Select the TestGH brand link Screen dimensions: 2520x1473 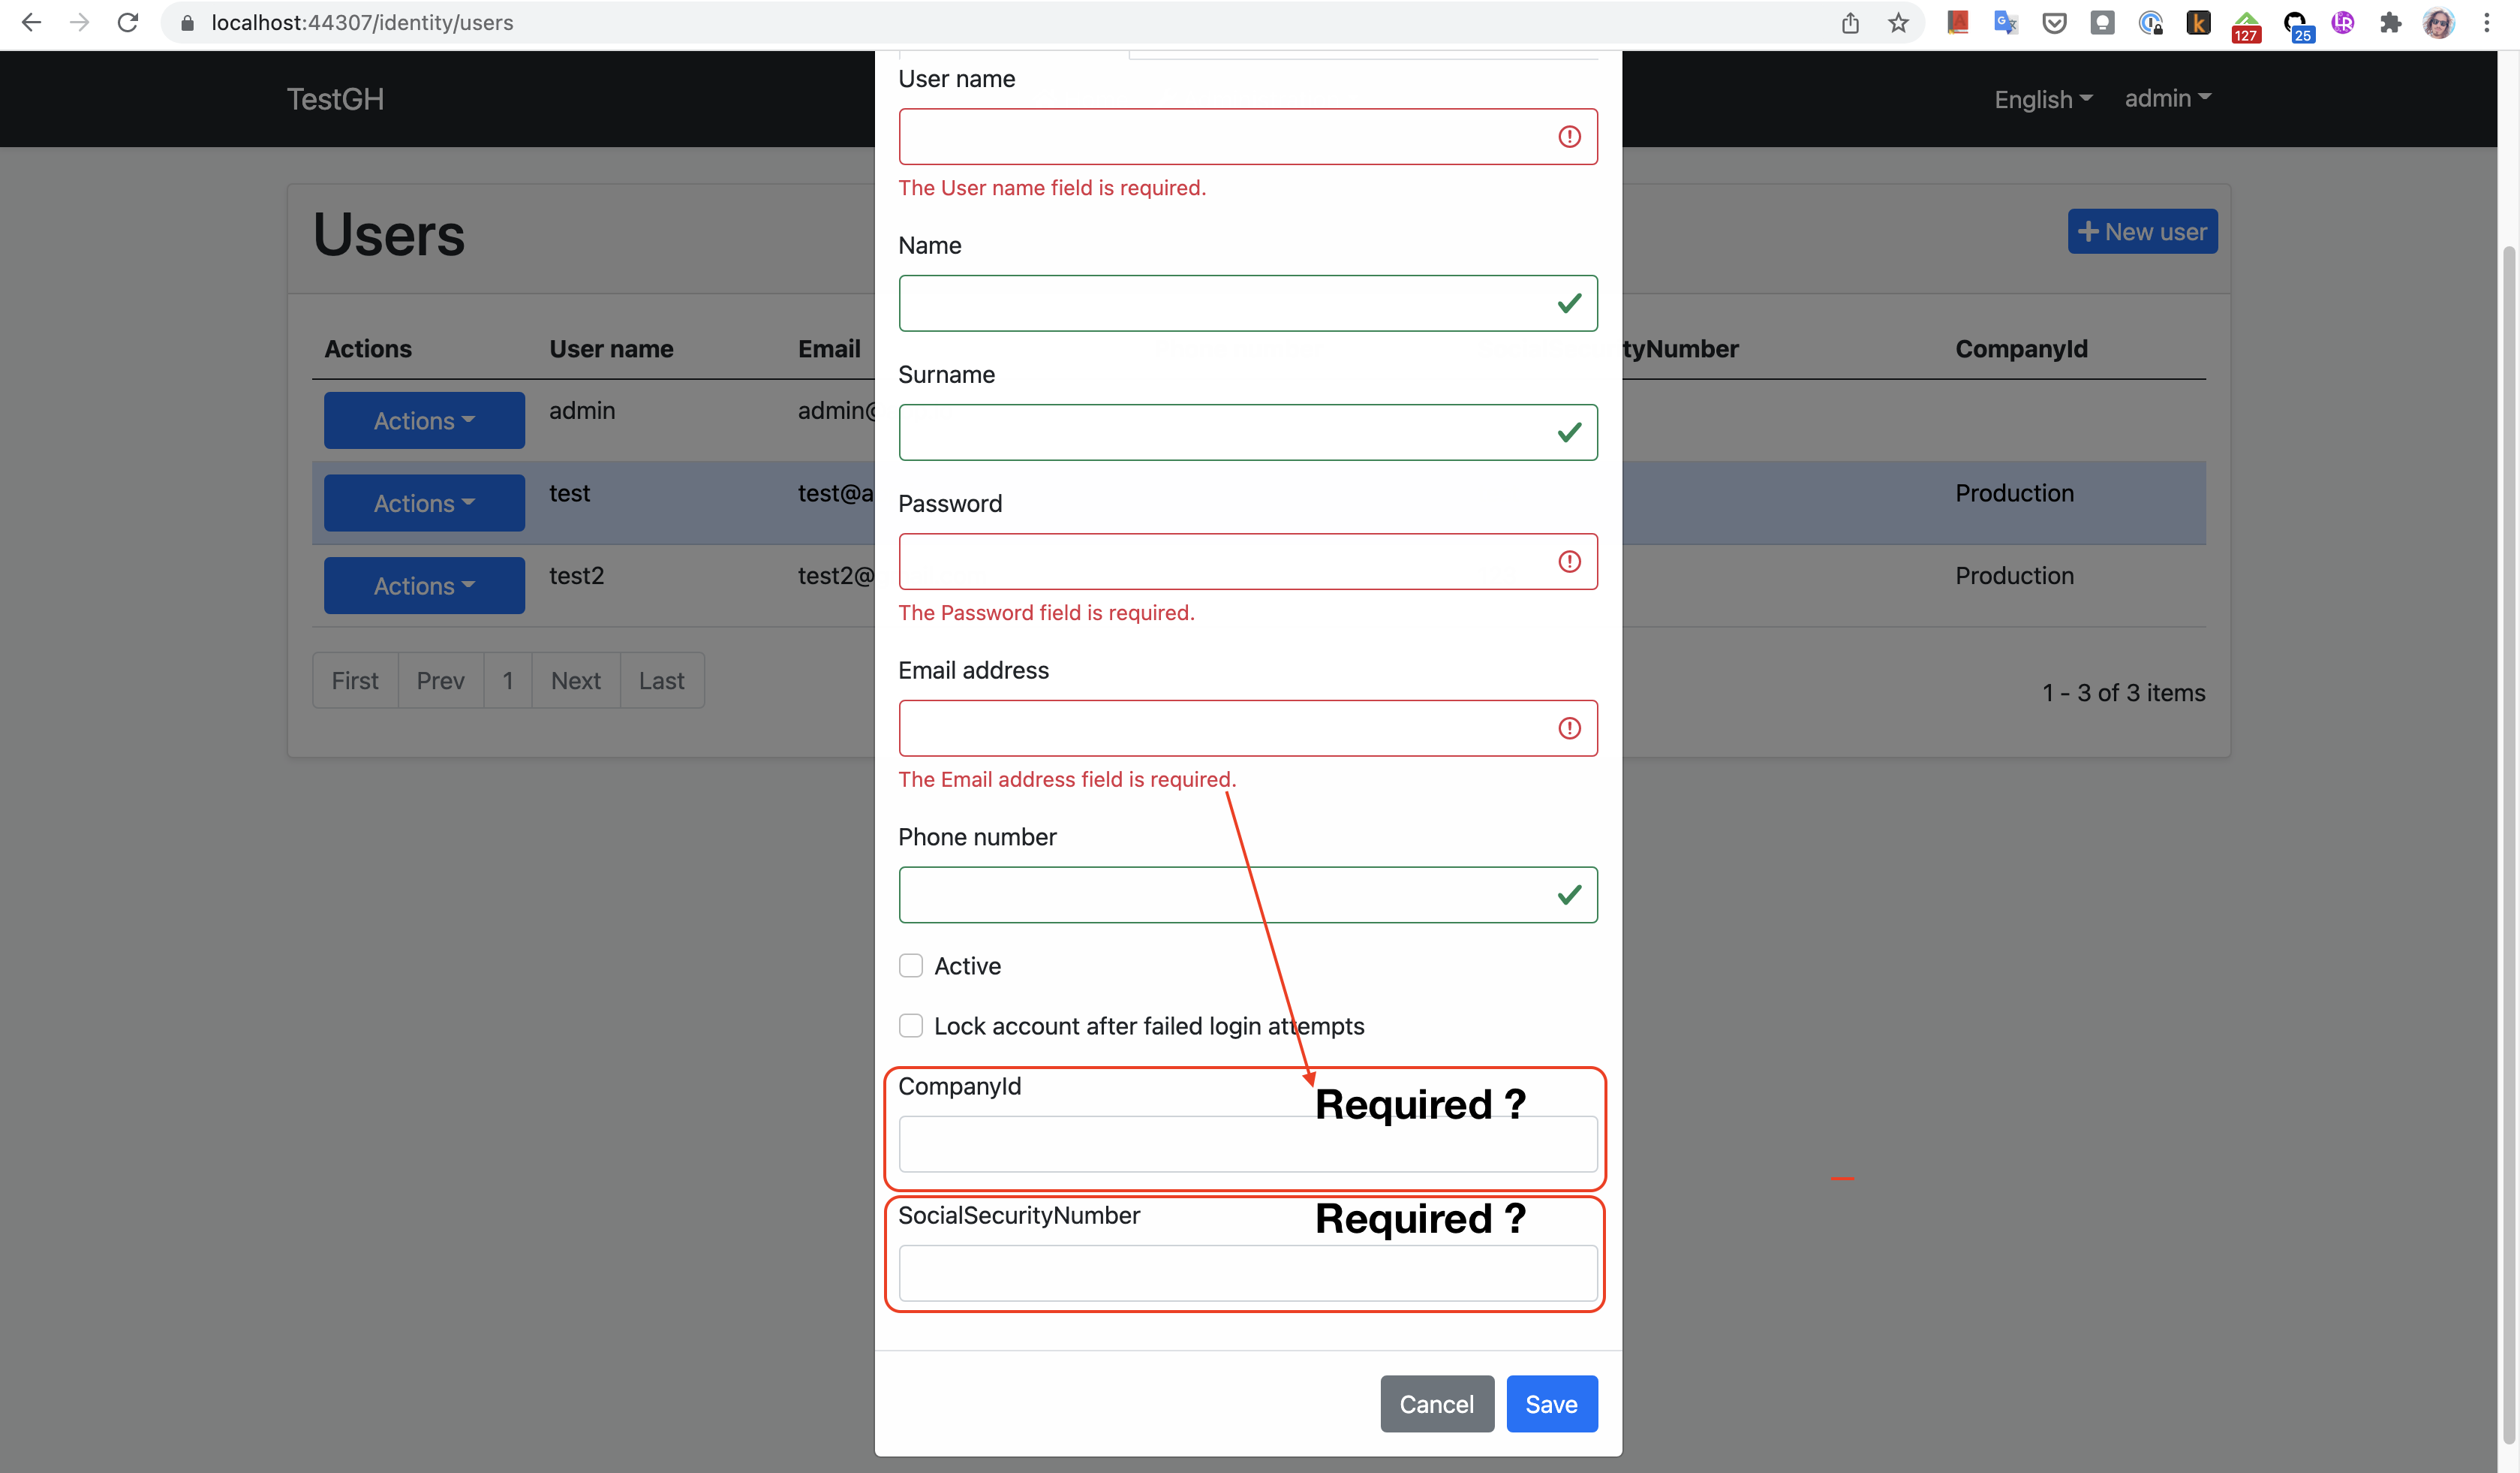tap(334, 99)
